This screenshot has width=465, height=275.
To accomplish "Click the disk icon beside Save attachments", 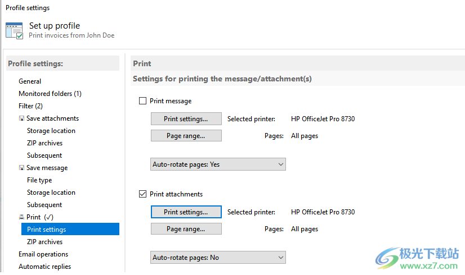I will [21, 118].
